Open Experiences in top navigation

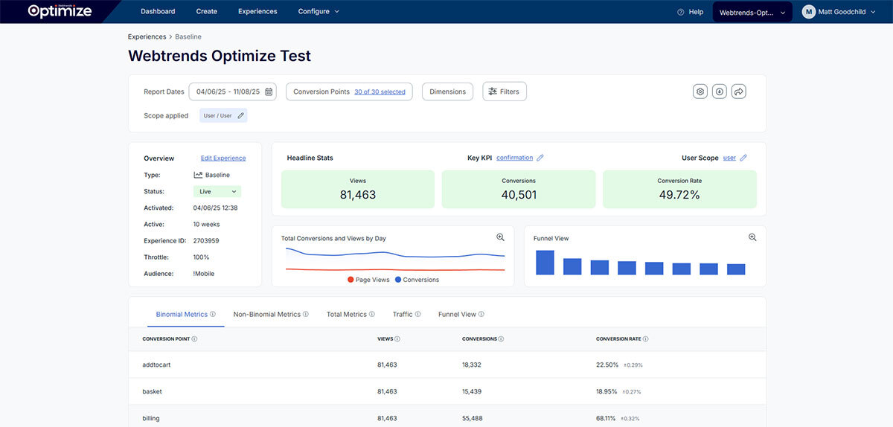coord(257,12)
